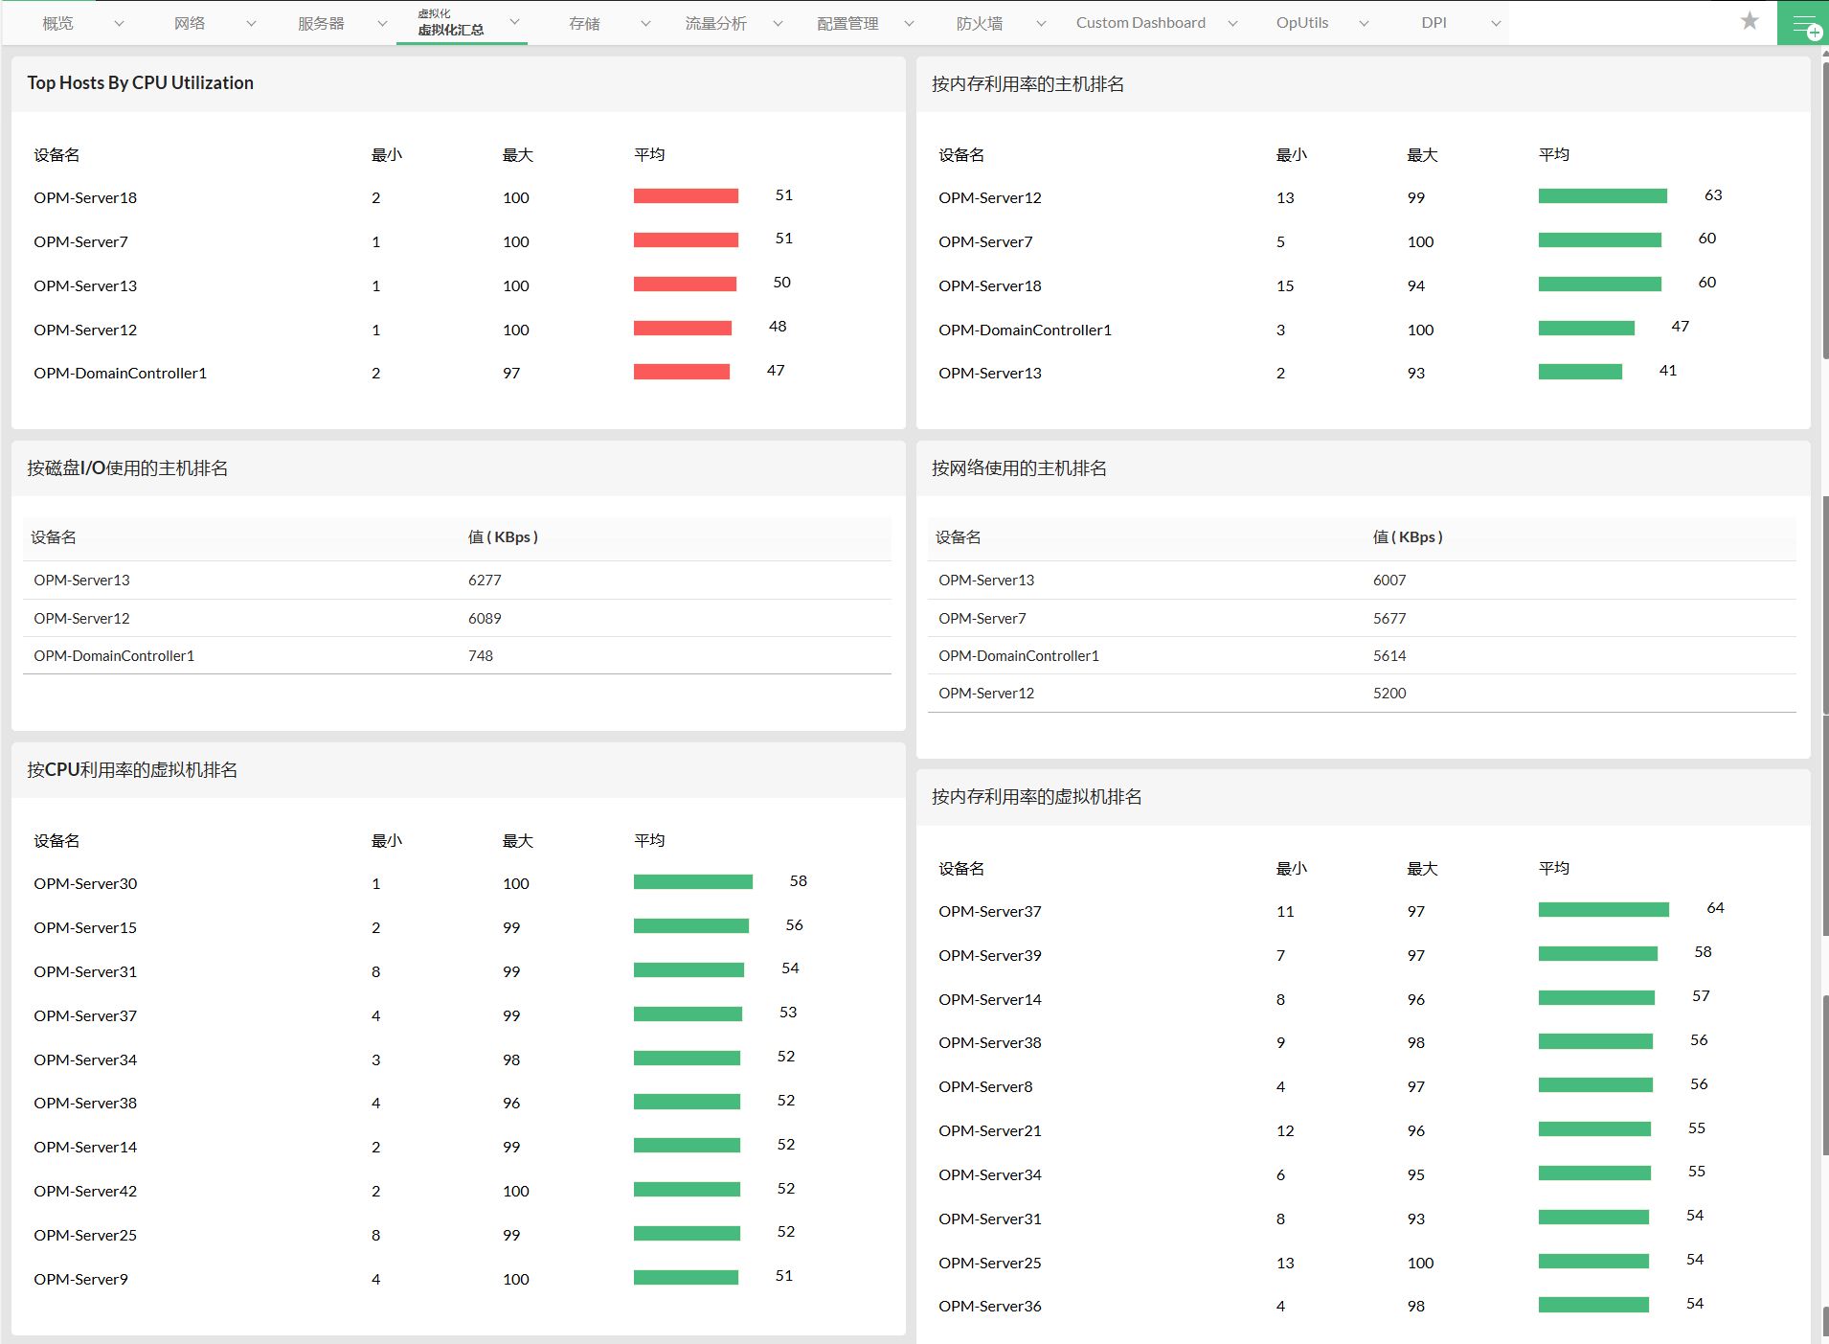This screenshot has height=1344, width=1829.
Task: Open the 防火墙 dropdown arrow
Action: coord(1041,24)
